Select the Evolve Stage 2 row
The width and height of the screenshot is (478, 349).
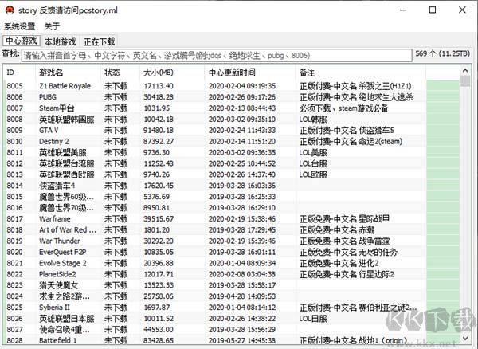tap(214, 263)
